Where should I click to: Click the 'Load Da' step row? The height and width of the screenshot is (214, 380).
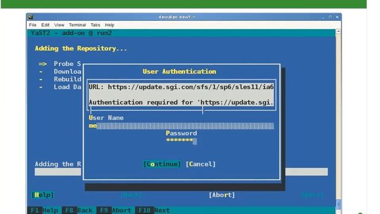(60, 87)
